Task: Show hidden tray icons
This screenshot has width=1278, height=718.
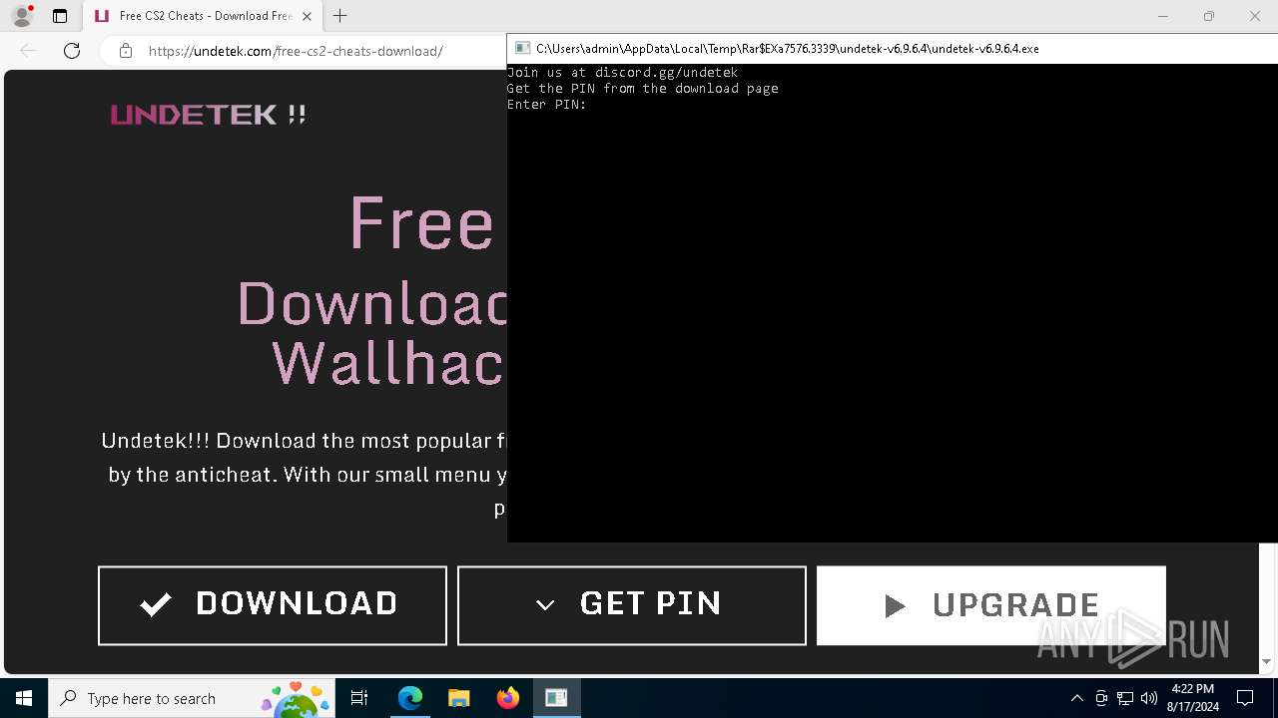Action: (1076, 698)
